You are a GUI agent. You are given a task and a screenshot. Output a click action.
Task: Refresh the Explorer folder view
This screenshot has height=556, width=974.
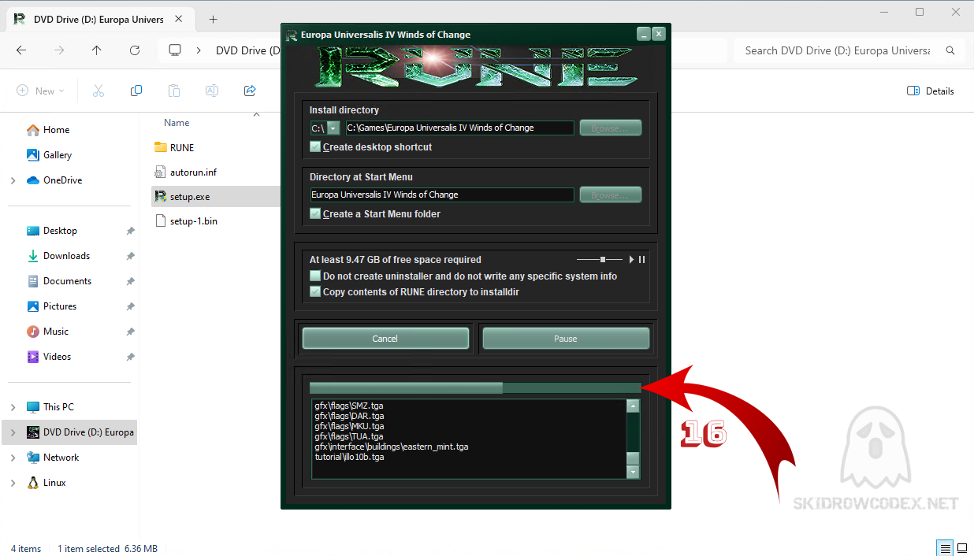[x=135, y=50]
